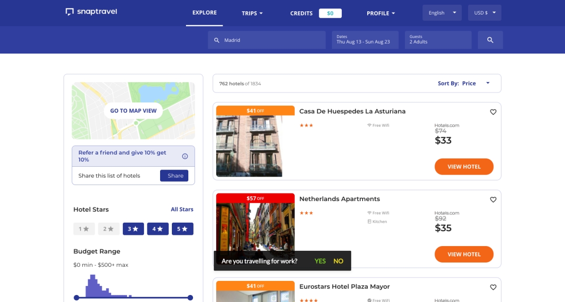The height and width of the screenshot is (302, 565).
Task: Click Casa De Huespedes La Asturiana title
Action: tap(352, 111)
